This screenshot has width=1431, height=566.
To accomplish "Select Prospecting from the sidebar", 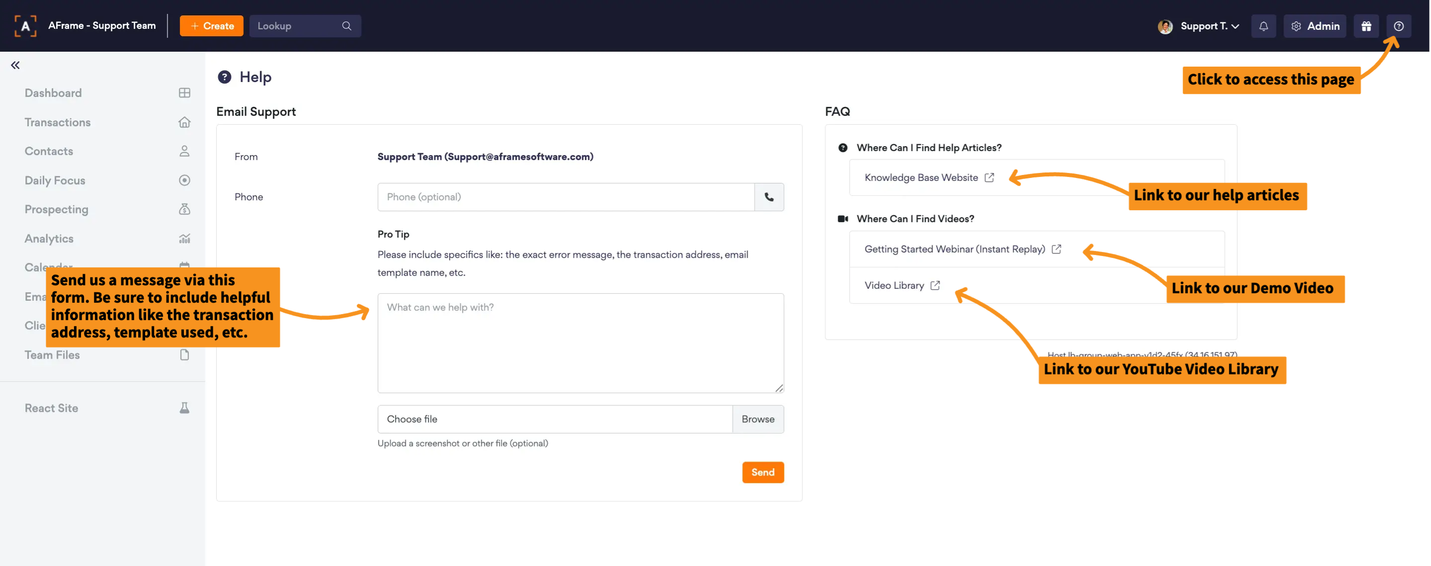I will 56,209.
